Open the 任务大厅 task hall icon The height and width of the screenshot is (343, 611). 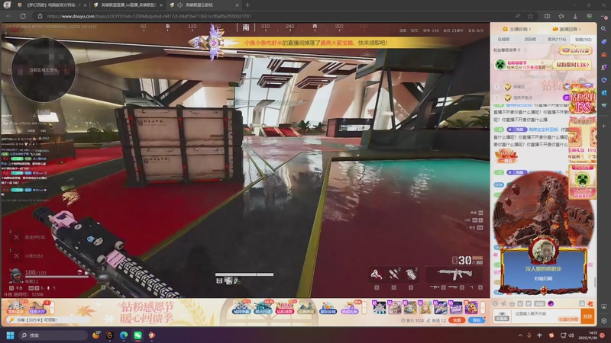coord(37,307)
